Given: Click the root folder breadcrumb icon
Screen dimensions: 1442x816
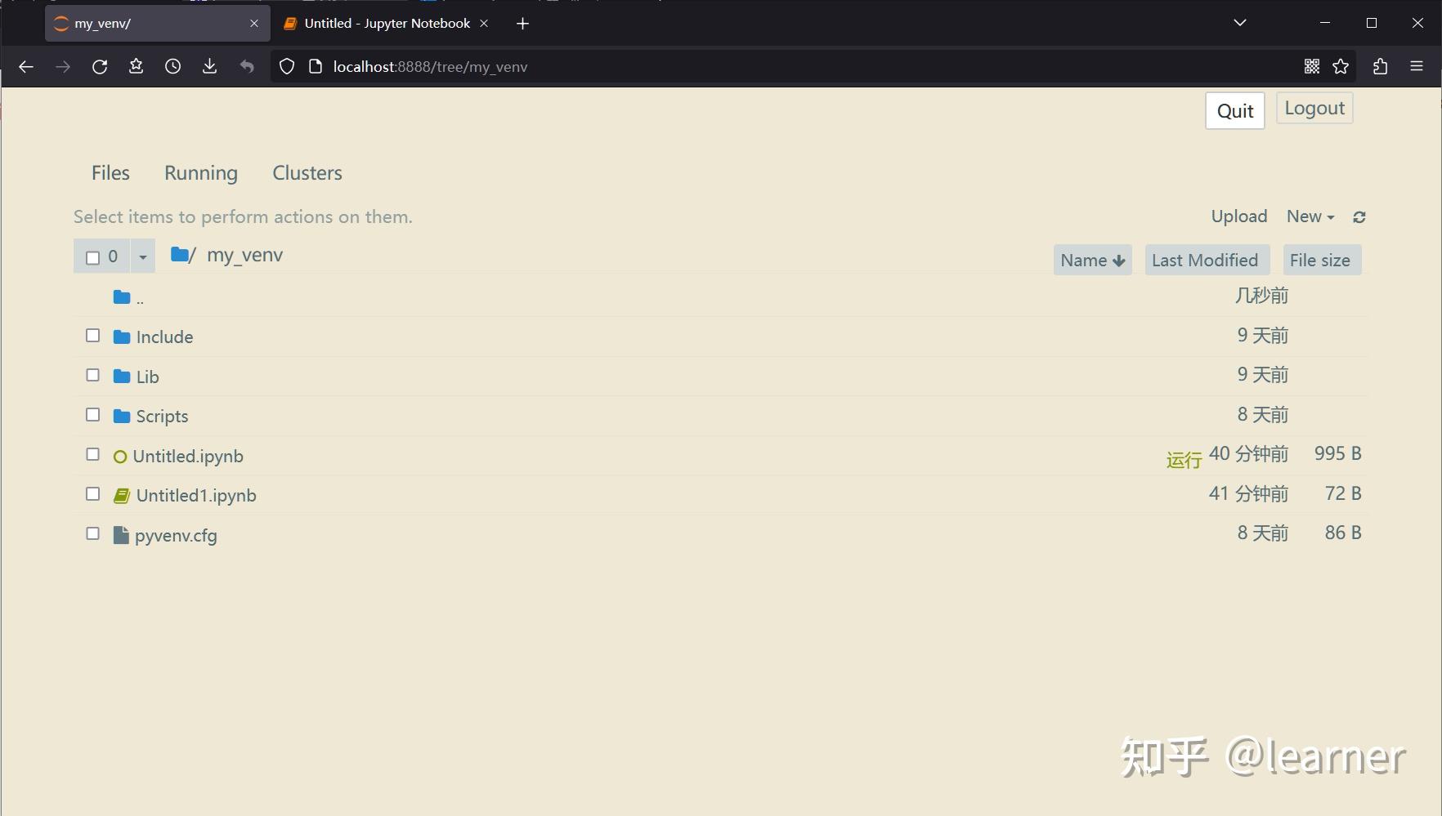Looking at the screenshot, I should (180, 255).
